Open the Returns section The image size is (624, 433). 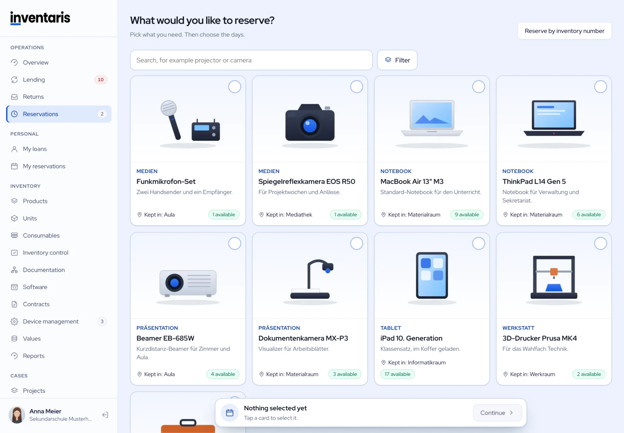pos(58,97)
